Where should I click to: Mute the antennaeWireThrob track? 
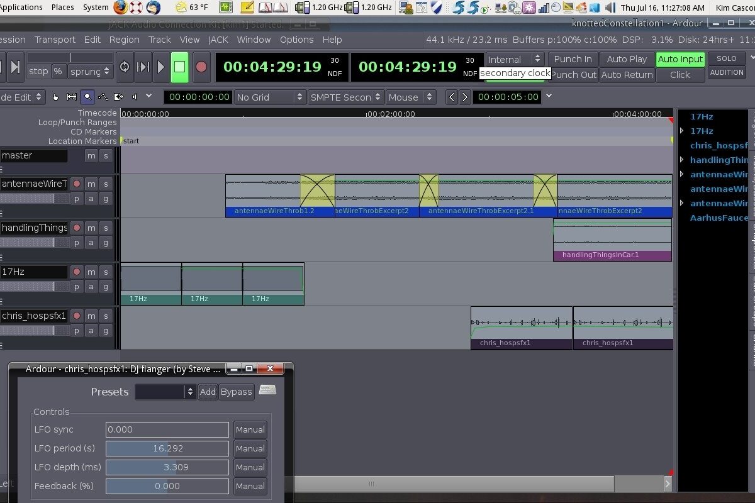pyautogui.click(x=91, y=184)
